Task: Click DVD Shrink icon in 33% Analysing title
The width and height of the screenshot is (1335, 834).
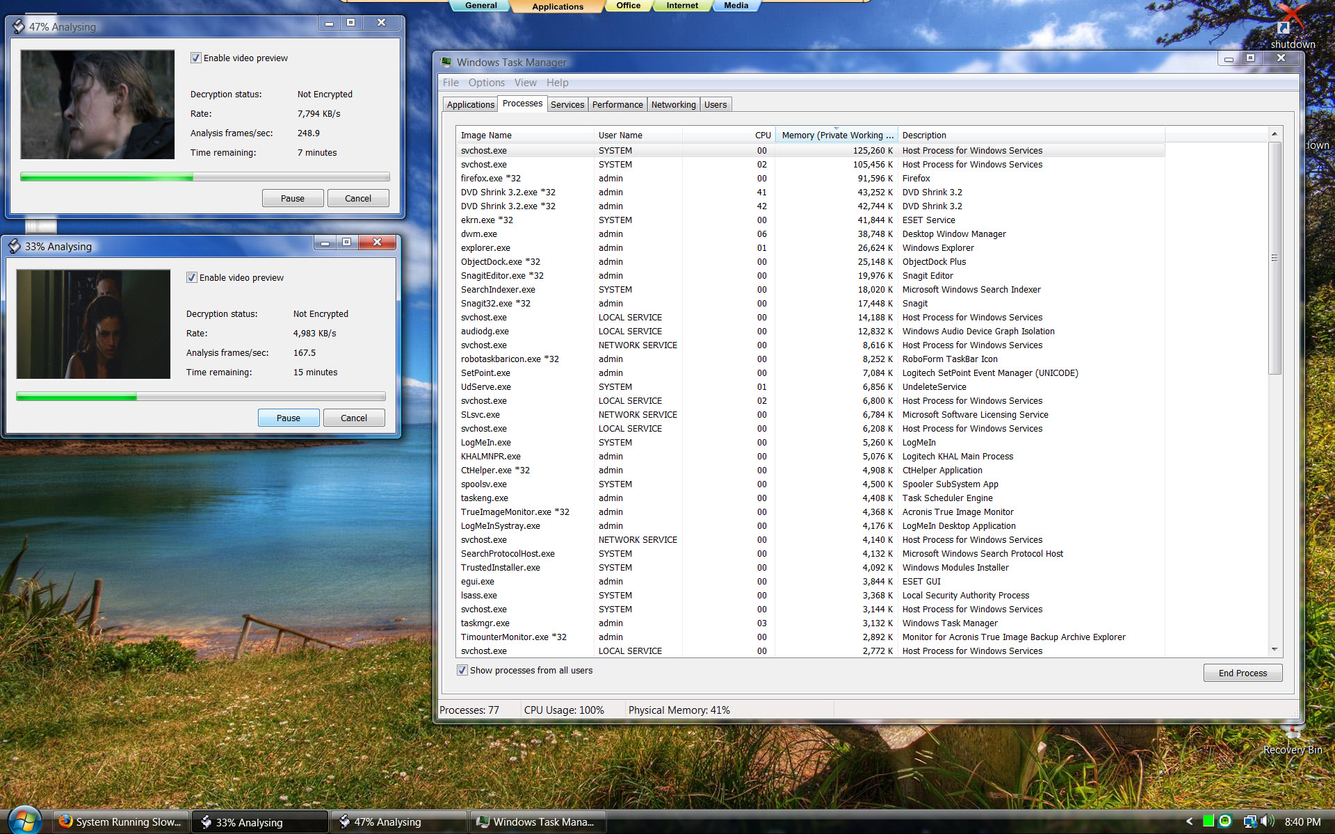Action: (15, 246)
